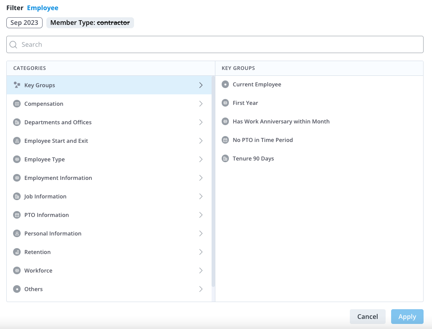Open the Sep 2023 date selector
The image size is (432, 329).
coord(24,23)
